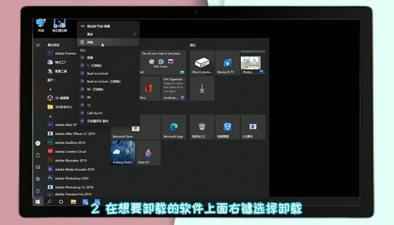The width and height of the screenshot is (394, 225).
Task: Click the Power icon in Start sidebar
Action: click(38, 191)
